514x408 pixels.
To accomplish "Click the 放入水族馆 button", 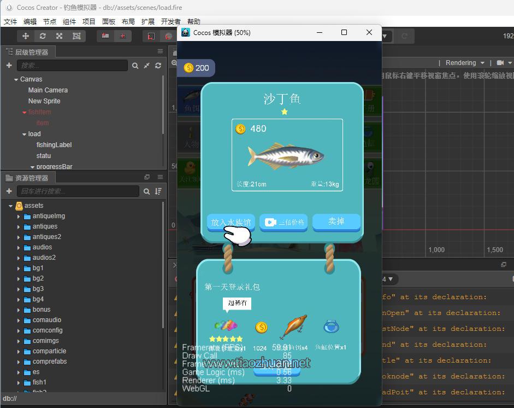I will [x=231, y=222].
